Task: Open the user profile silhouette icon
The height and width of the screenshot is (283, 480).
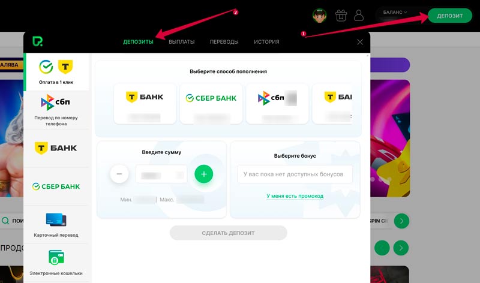Action: click(359, 16)
